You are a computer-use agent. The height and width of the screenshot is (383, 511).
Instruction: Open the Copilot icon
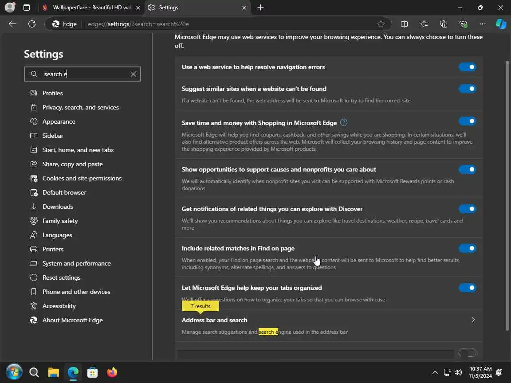(x=501, y=24)
